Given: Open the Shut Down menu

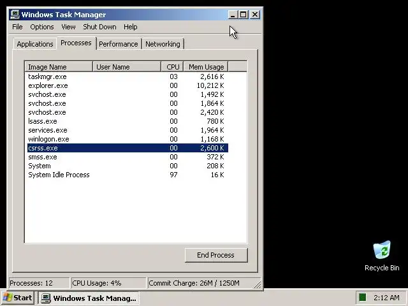Looking at the screenshot, I should coord(99,27).
